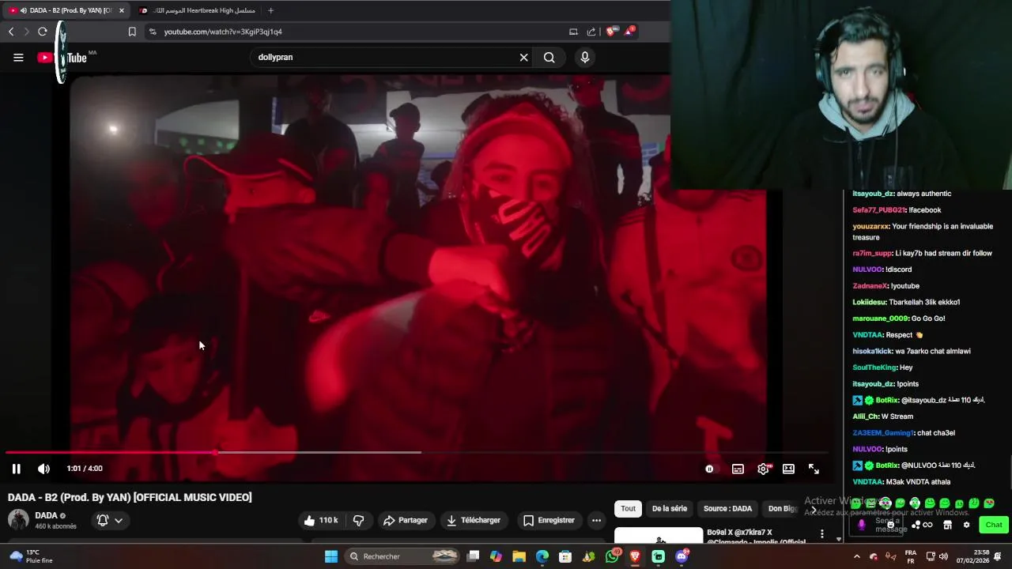Open Discord from the taskbar

pos(682,556)
